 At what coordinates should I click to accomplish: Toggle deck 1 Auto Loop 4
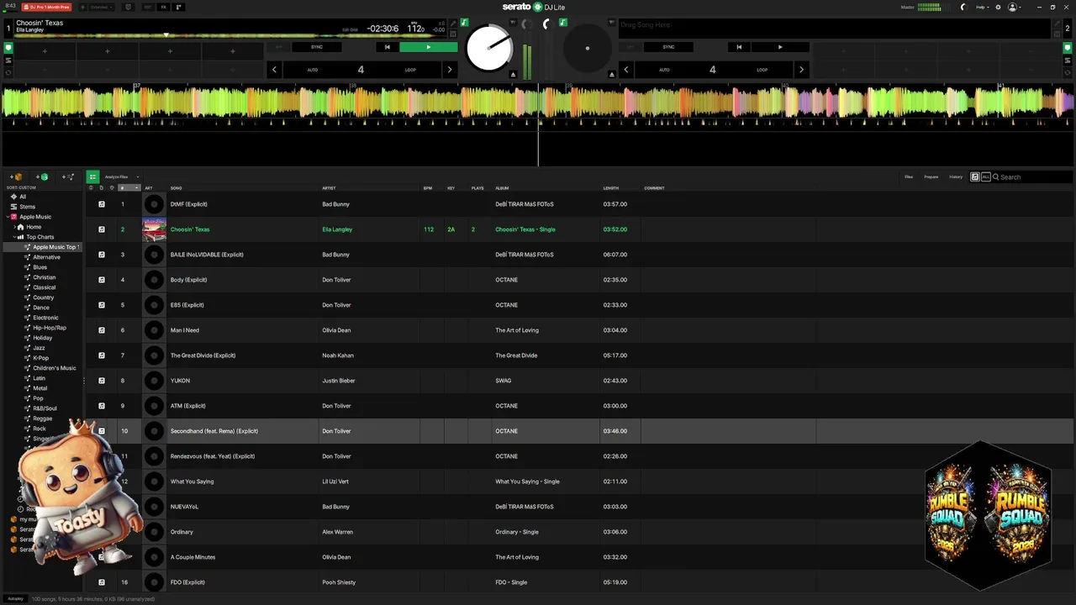point(361,70)
